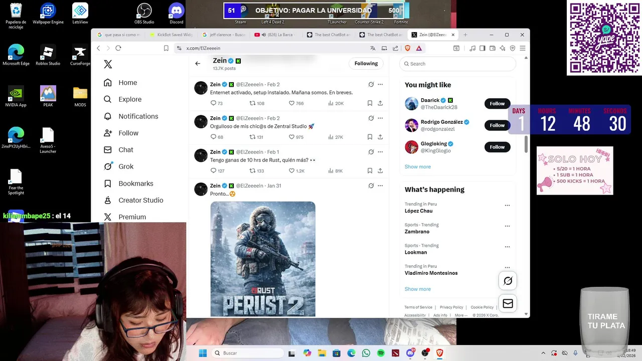Open Lookman trending topic
The height and width of the screenshot is (361, 642).
point(416,252)
